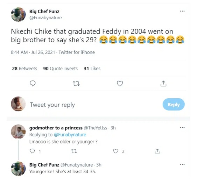Share the TheYettss reply
The height and width of the screenshot is (184, 204).
[157, 151]
